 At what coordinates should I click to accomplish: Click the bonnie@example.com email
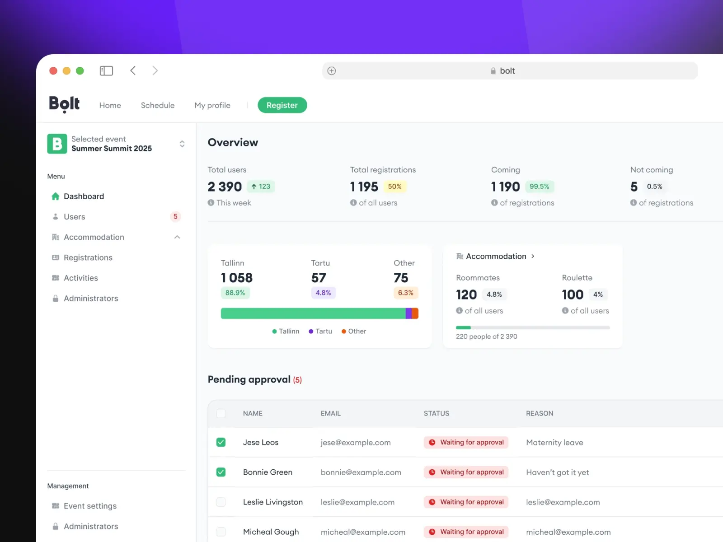click(x=361, y=472)
